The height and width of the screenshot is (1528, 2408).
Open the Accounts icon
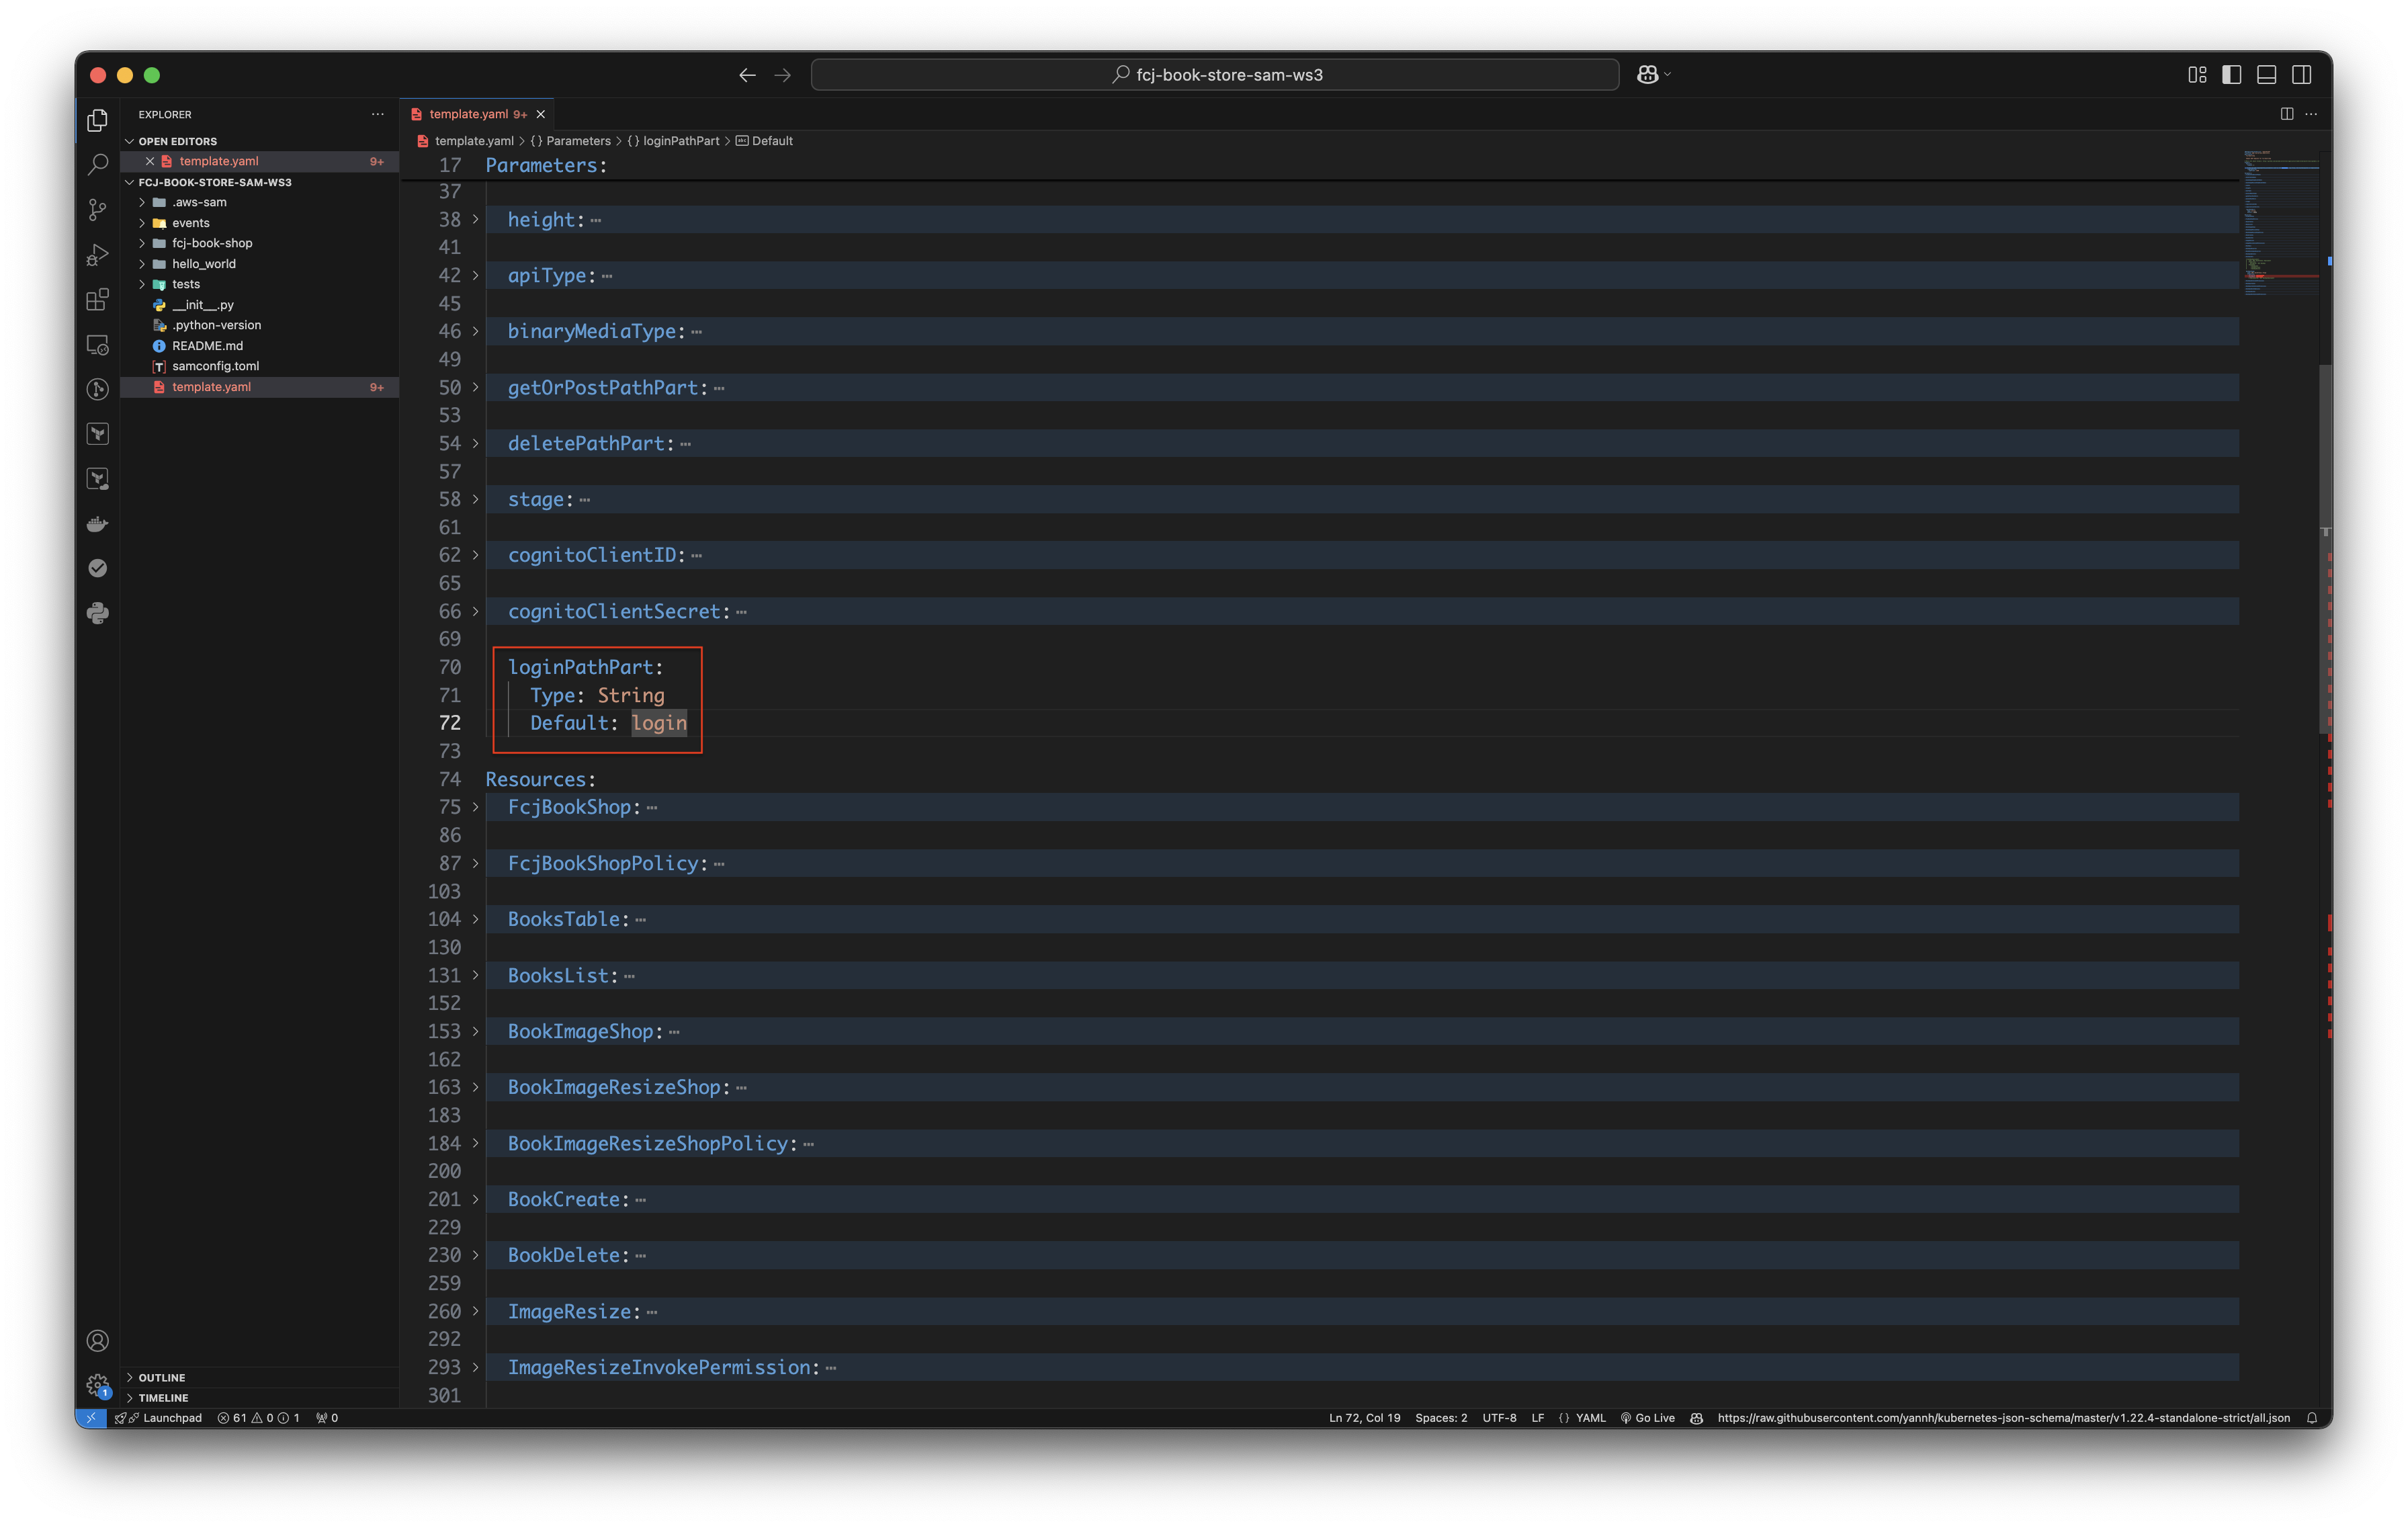[97, 1340]
